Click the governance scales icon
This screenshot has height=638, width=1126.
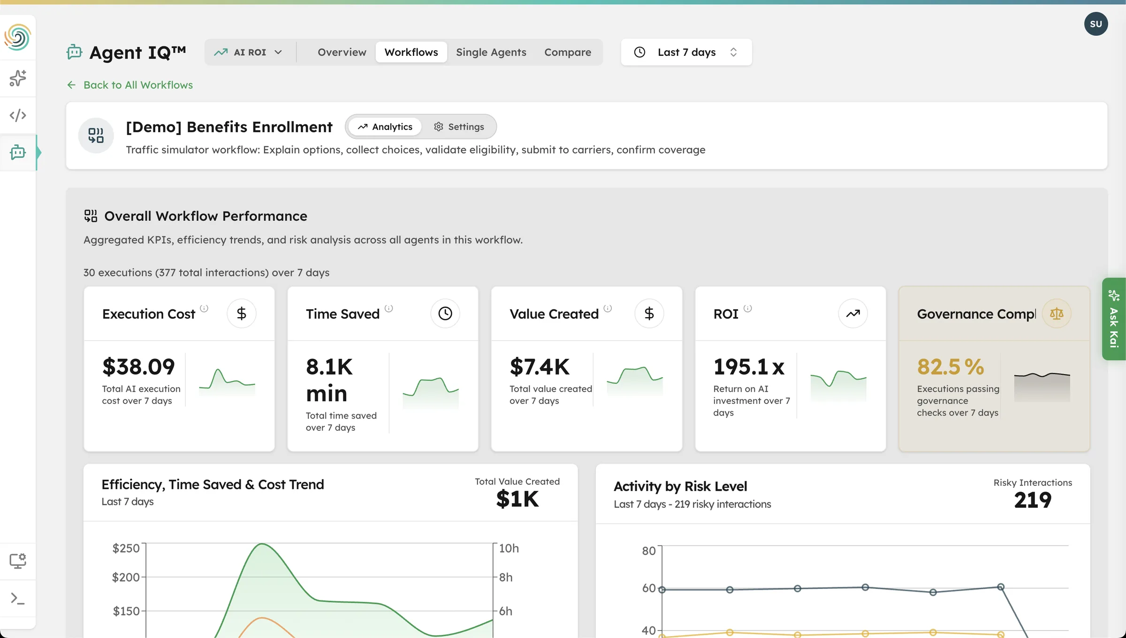[x=1056, y=313]
